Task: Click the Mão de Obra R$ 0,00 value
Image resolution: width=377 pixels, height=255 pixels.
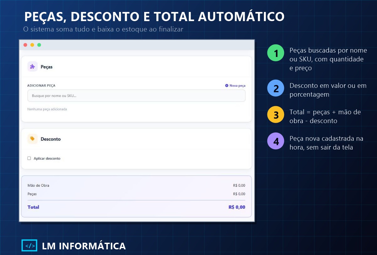Action: coord(239,185)
